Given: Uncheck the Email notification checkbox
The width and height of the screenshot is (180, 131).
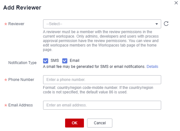Looking at the screenshot, I should (x=65, y=61).
